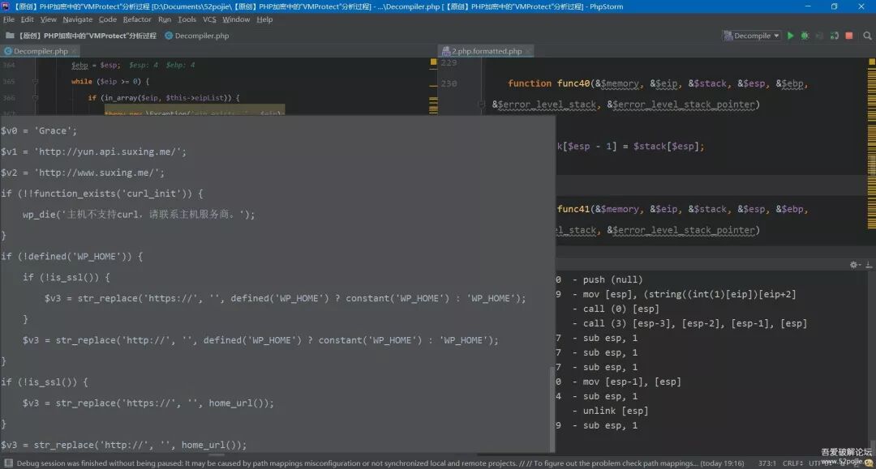The width and height of the screenshot is (876, 469).
Task: Select the 2.php.formatted.php editor tab
Action: coord(487,51)
